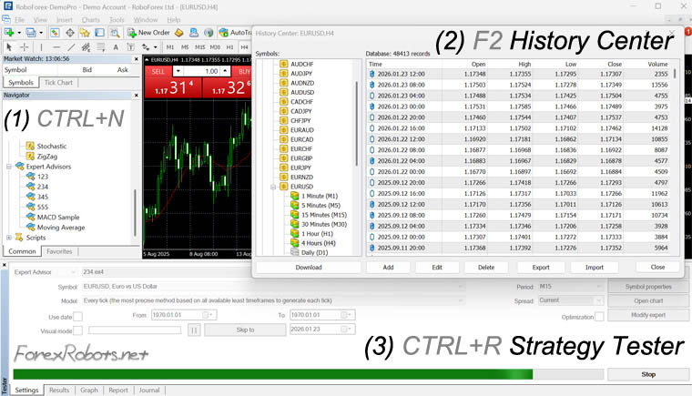
Task: Select the 2026.01.23 08:00 history record
Action: coord(520,85)
